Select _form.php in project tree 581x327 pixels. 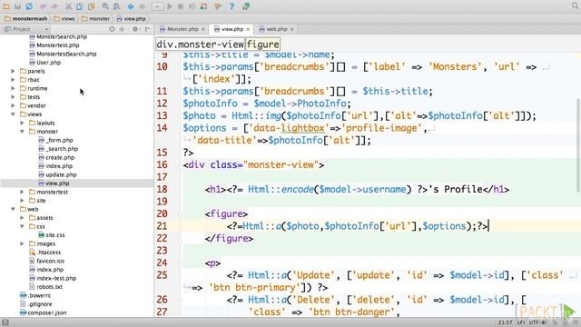click(56, 140)
